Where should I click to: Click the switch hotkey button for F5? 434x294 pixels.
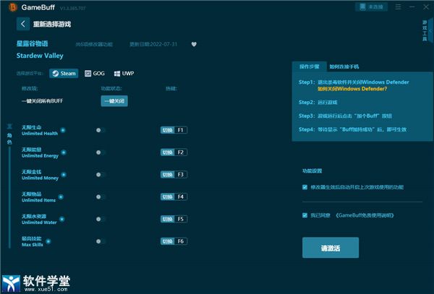click(x=168, y=219)
